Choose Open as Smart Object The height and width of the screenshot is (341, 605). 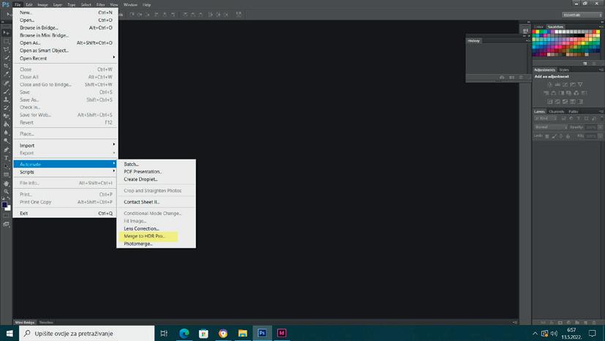(x=65, y=50)
